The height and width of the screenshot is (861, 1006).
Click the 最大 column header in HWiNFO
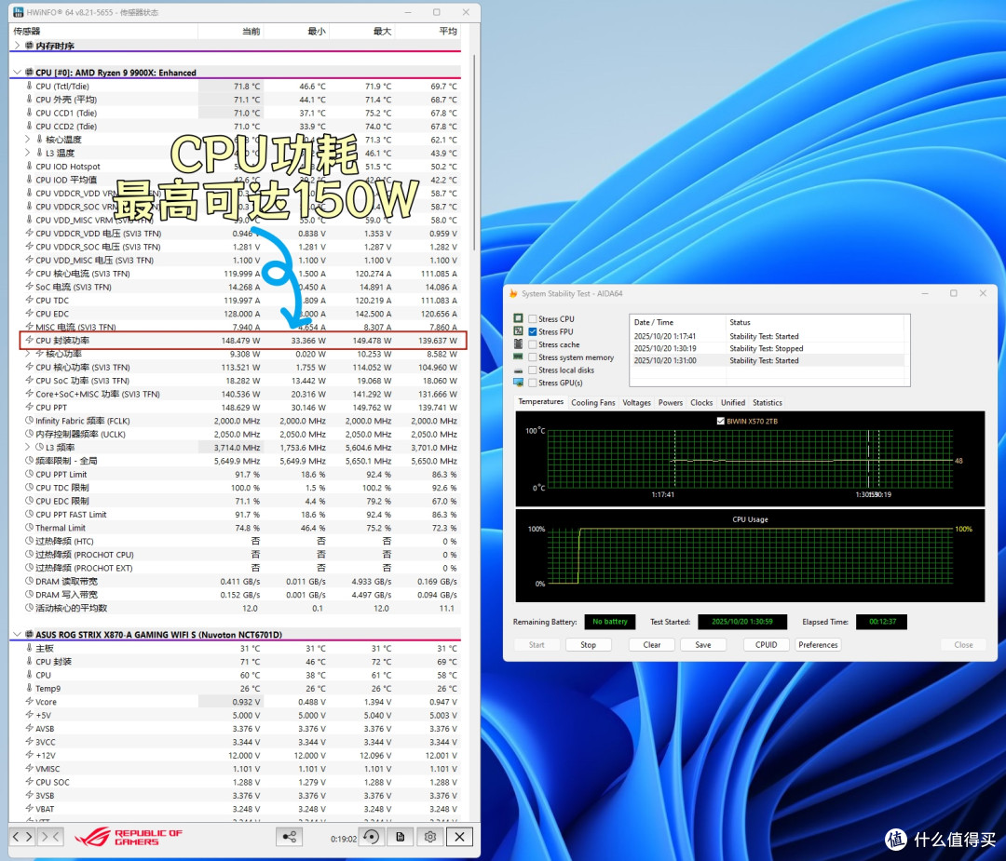[x=361, y=31]
